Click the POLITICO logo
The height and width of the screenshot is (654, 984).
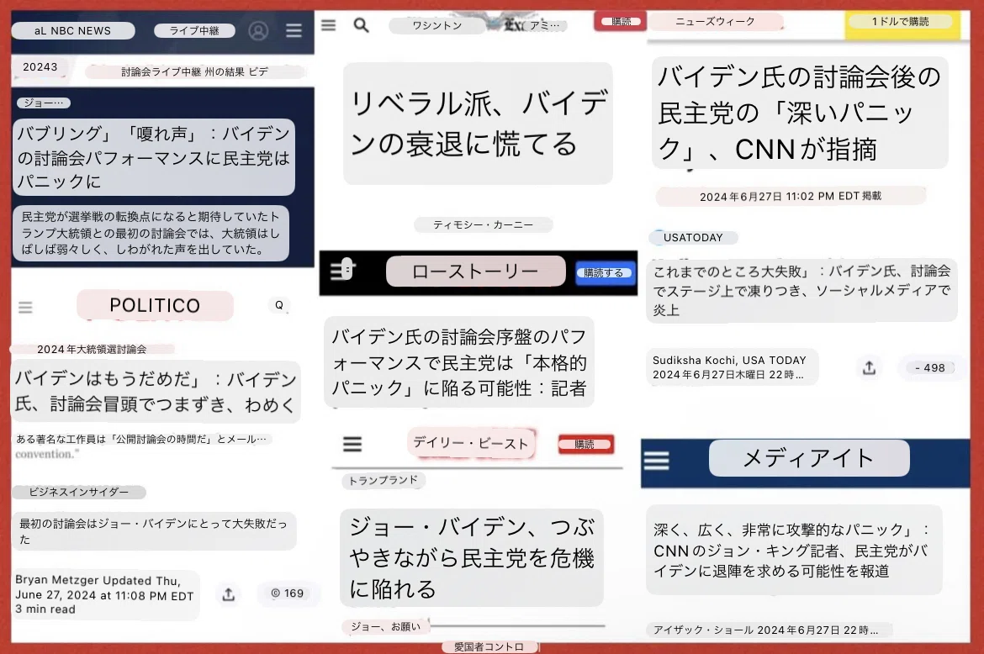[x=155, y=305]
